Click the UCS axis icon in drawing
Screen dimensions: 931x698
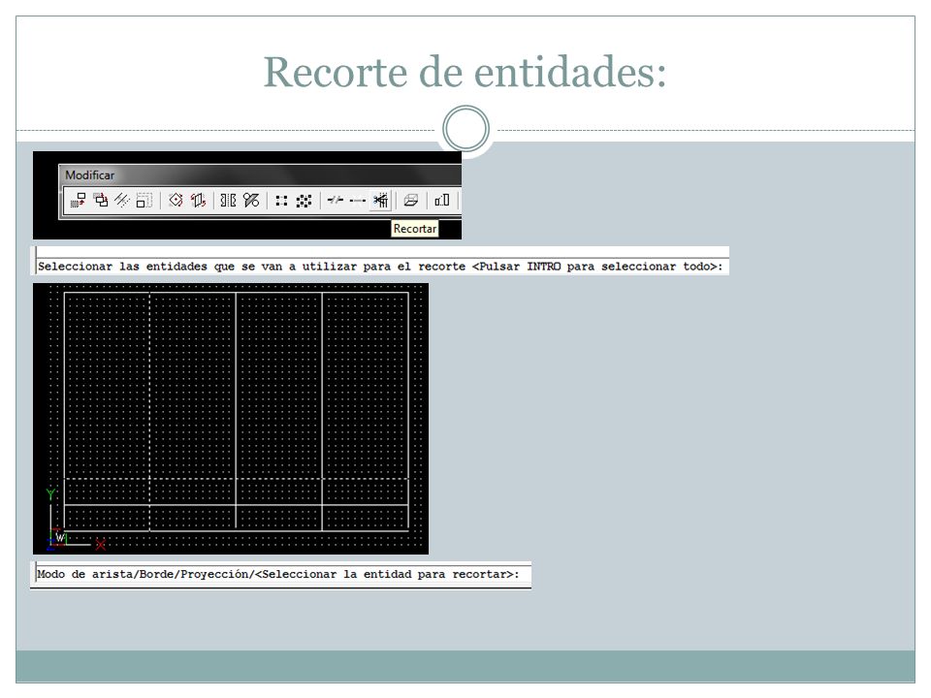[75, 521]
